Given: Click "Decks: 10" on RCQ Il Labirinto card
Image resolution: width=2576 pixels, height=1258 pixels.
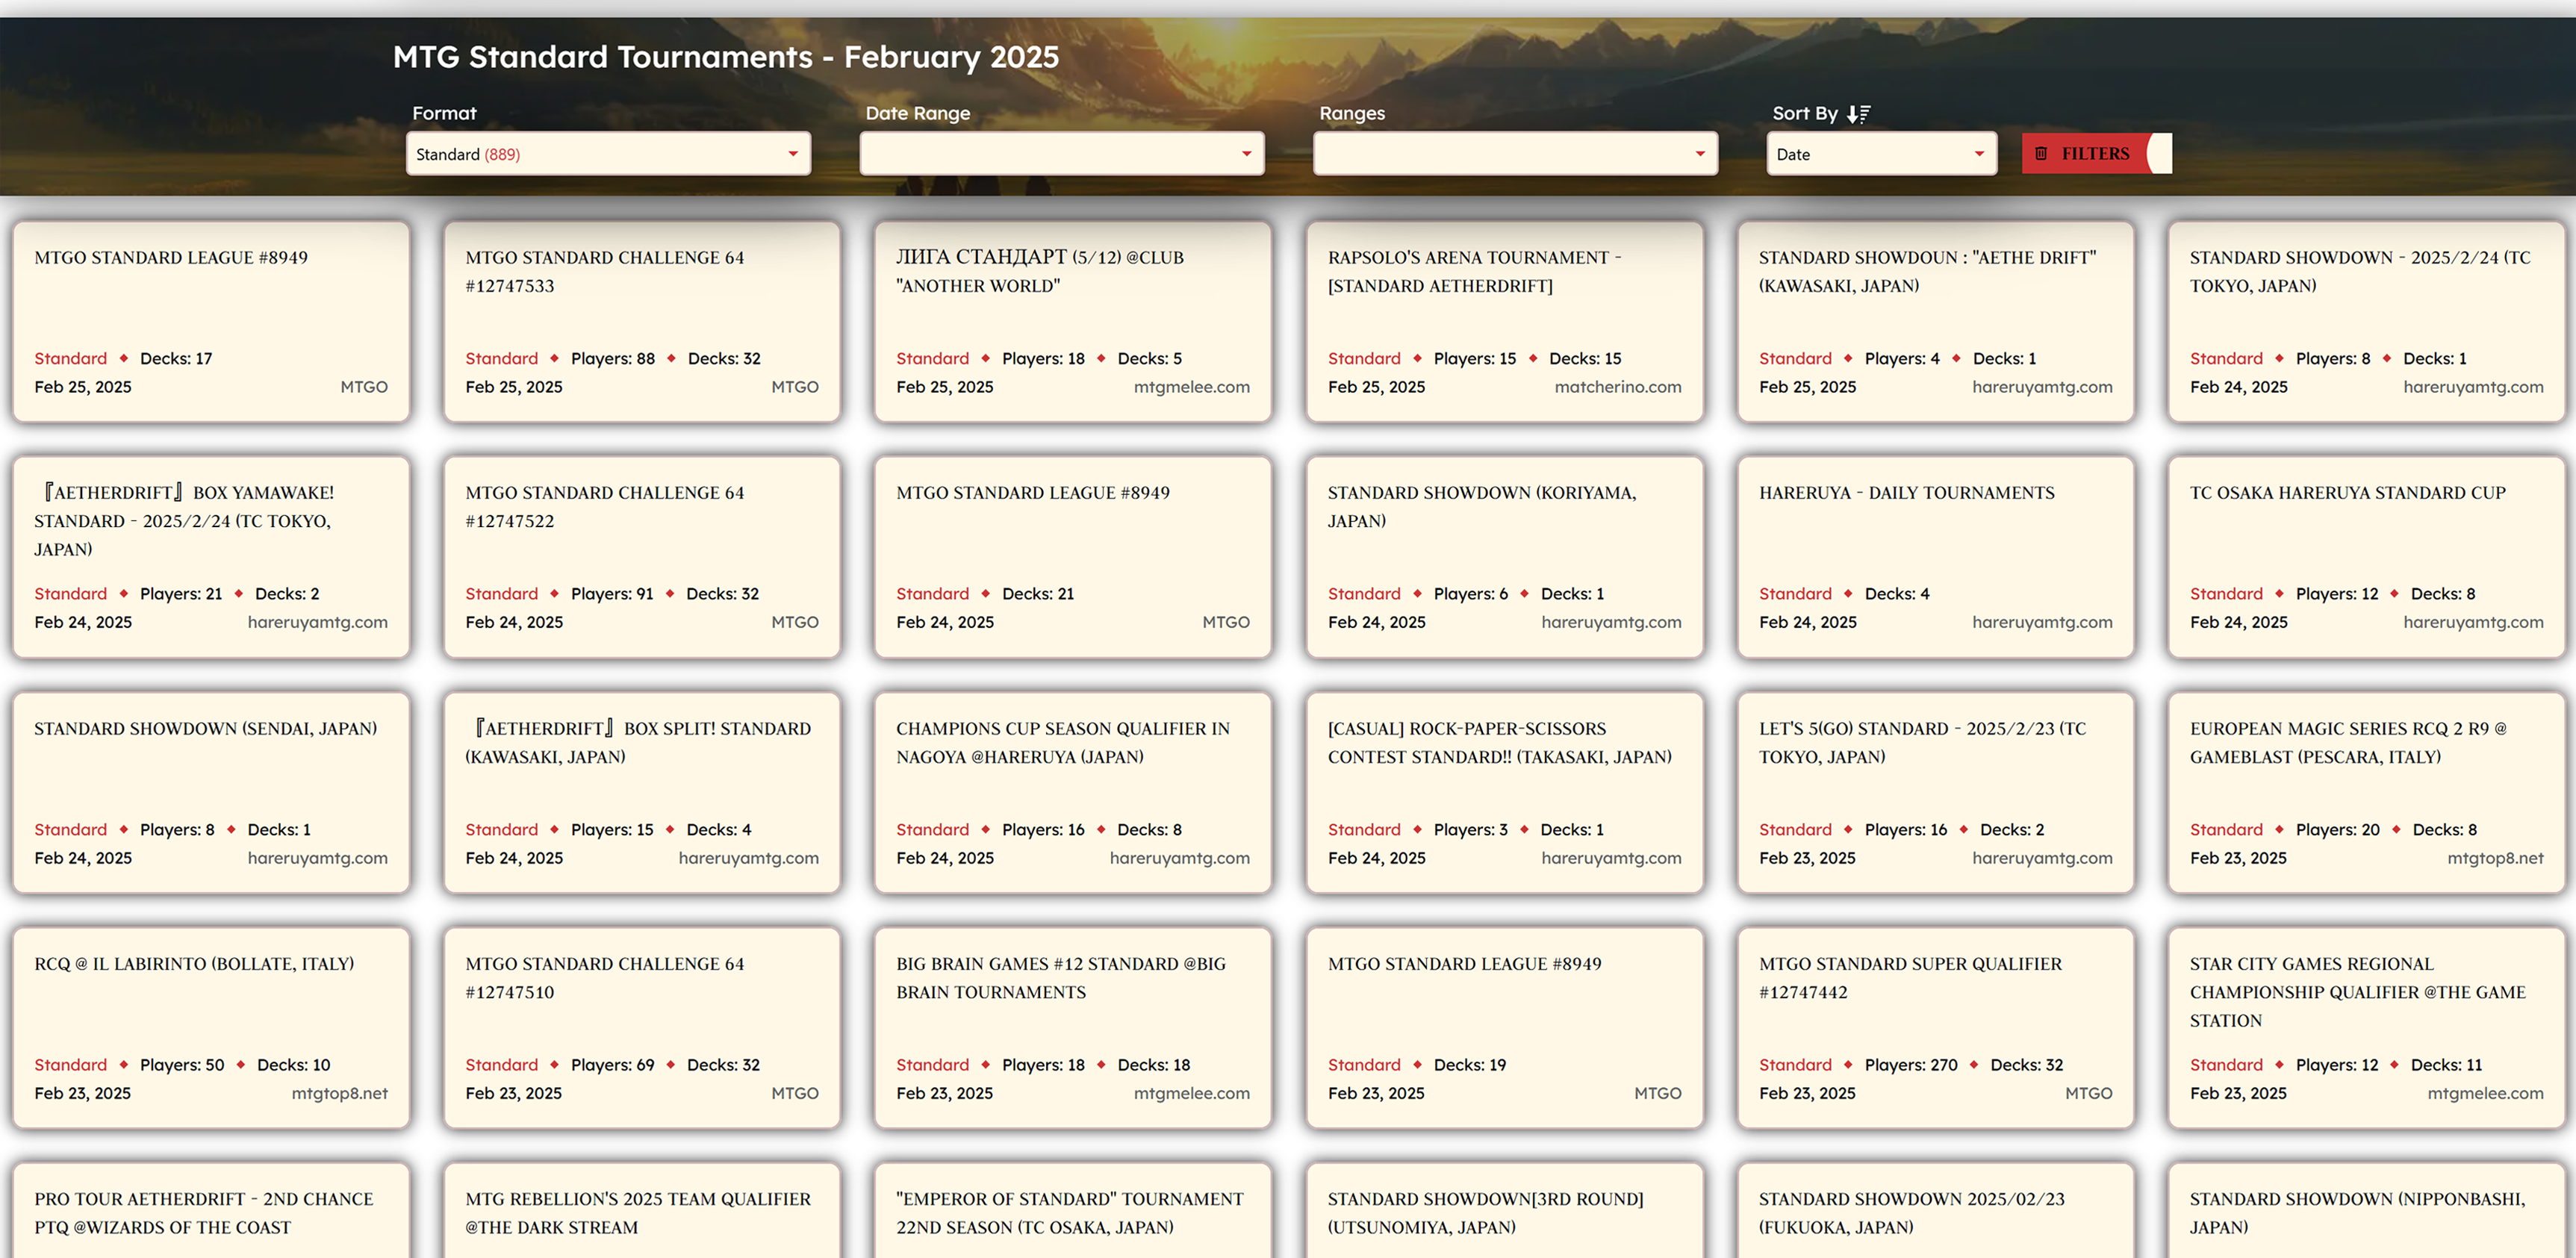Looking at the screenshot, I should (293, 1065).
